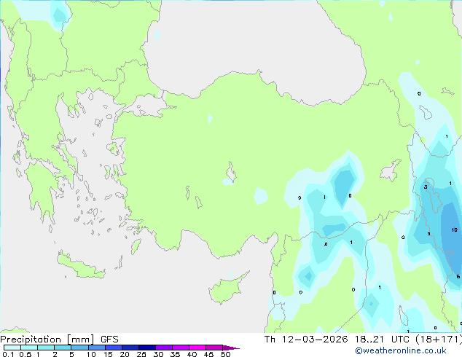This screenshot has height=357, width=462.
Task: Select the 45–50 mm legend swatch
Action: tap(214, 348)
